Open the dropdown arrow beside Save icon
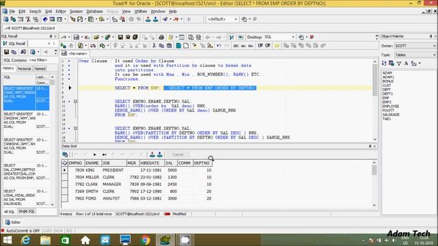The height and width of the screenshot is (246, 438). tap(81, 37)
